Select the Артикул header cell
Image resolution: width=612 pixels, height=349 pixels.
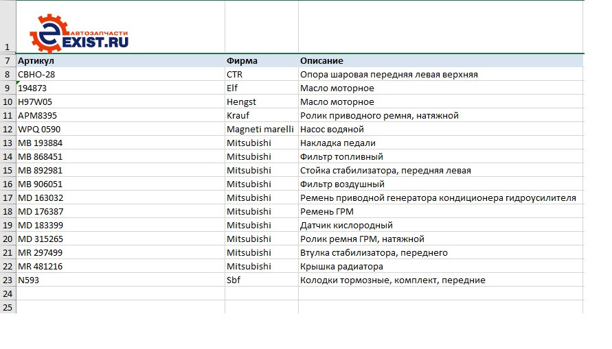tap(120, 61)
